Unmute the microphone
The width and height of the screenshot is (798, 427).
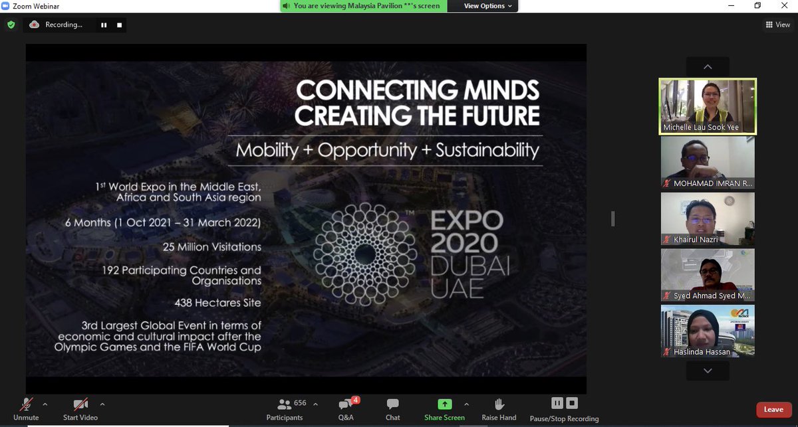(x=27, y=409)
